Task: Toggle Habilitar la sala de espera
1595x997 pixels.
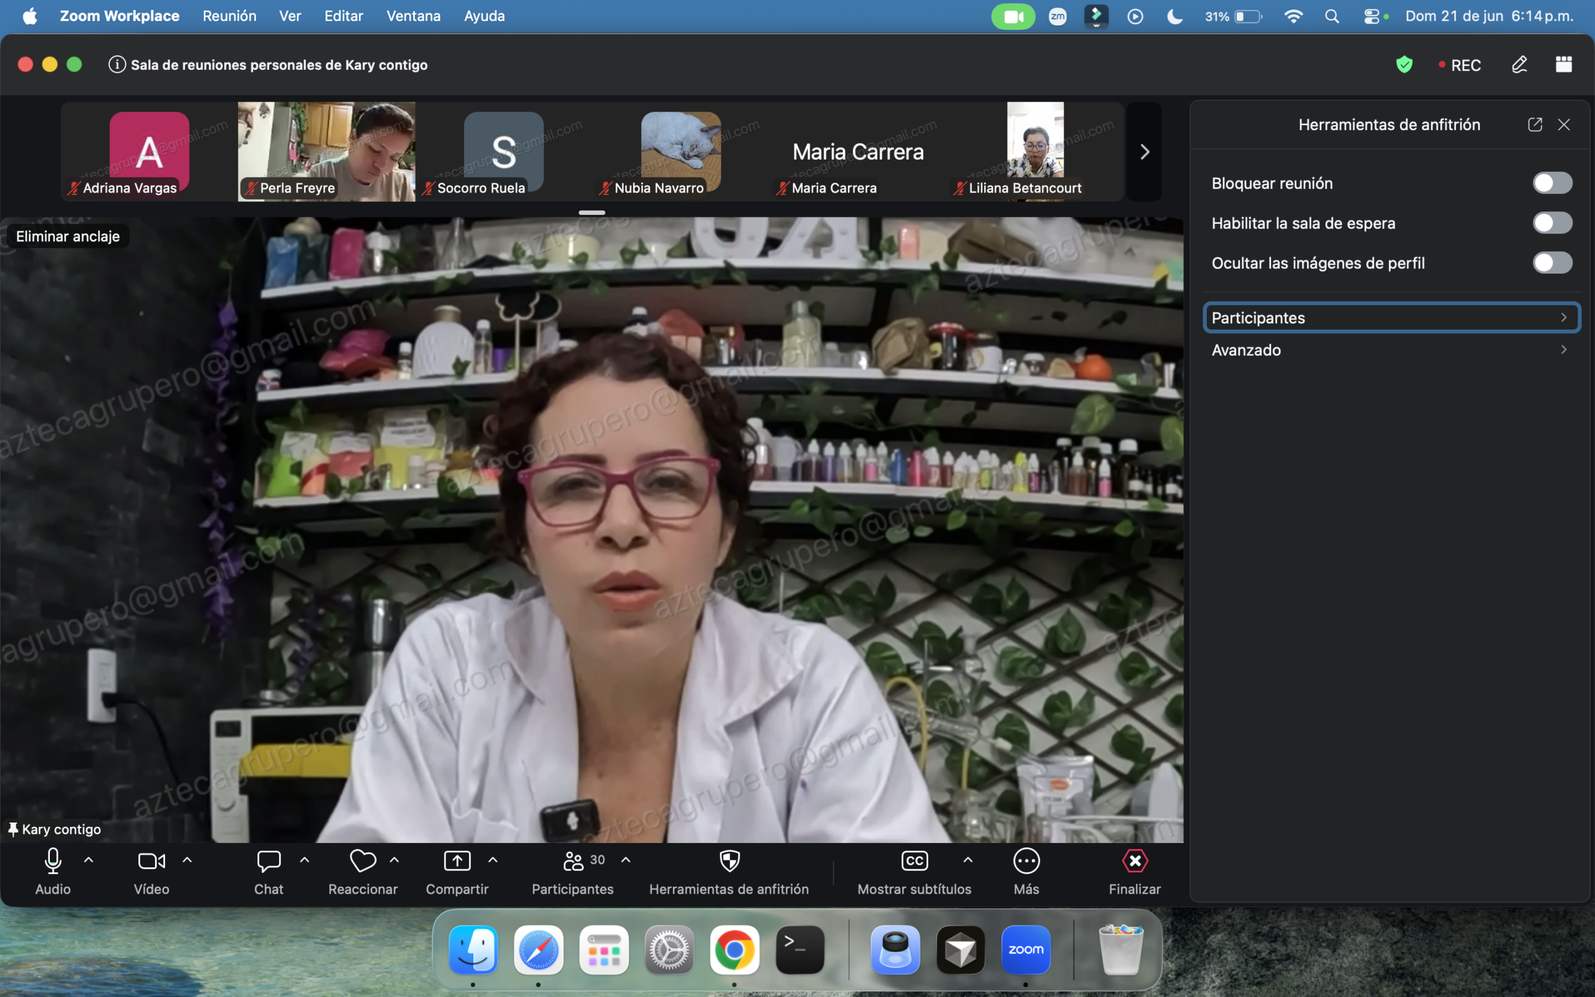Action: (x=1552, y=223)
